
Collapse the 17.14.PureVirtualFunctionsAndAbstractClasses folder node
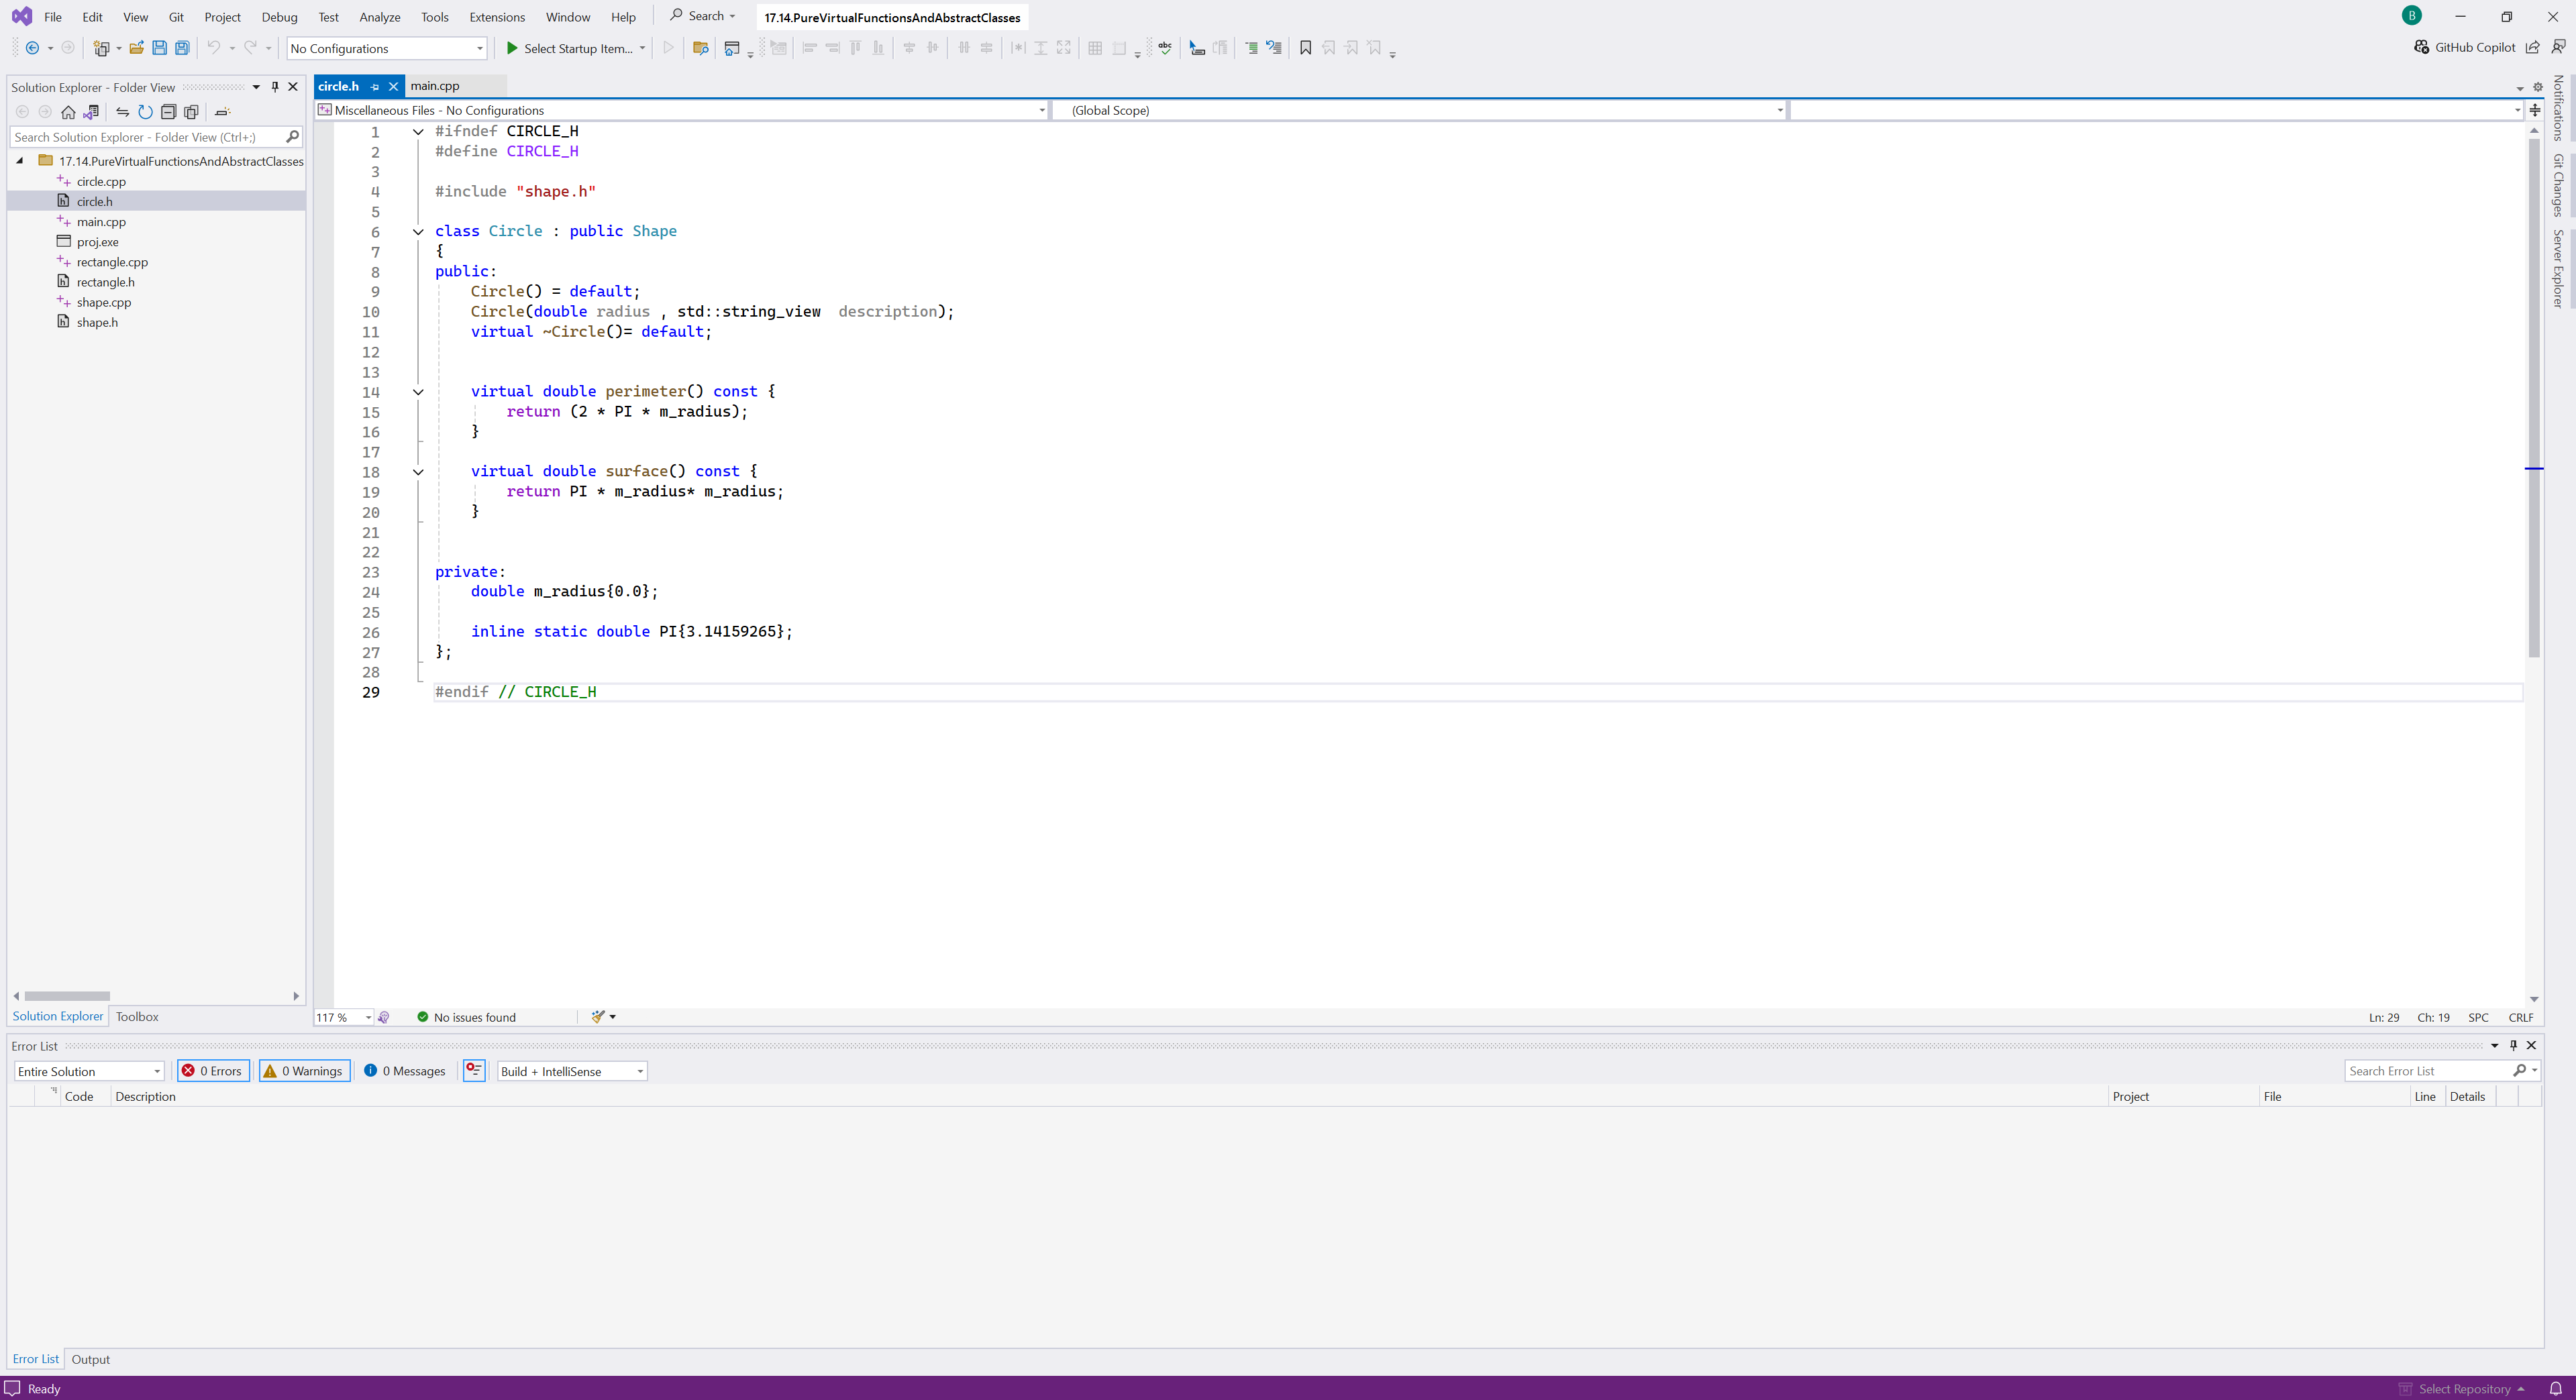point(20,161)
